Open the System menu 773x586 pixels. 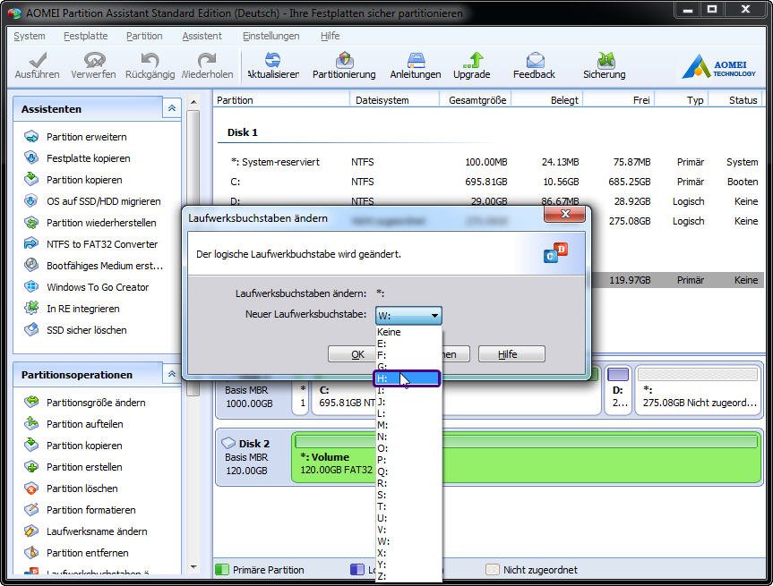(x=29, y=36)
